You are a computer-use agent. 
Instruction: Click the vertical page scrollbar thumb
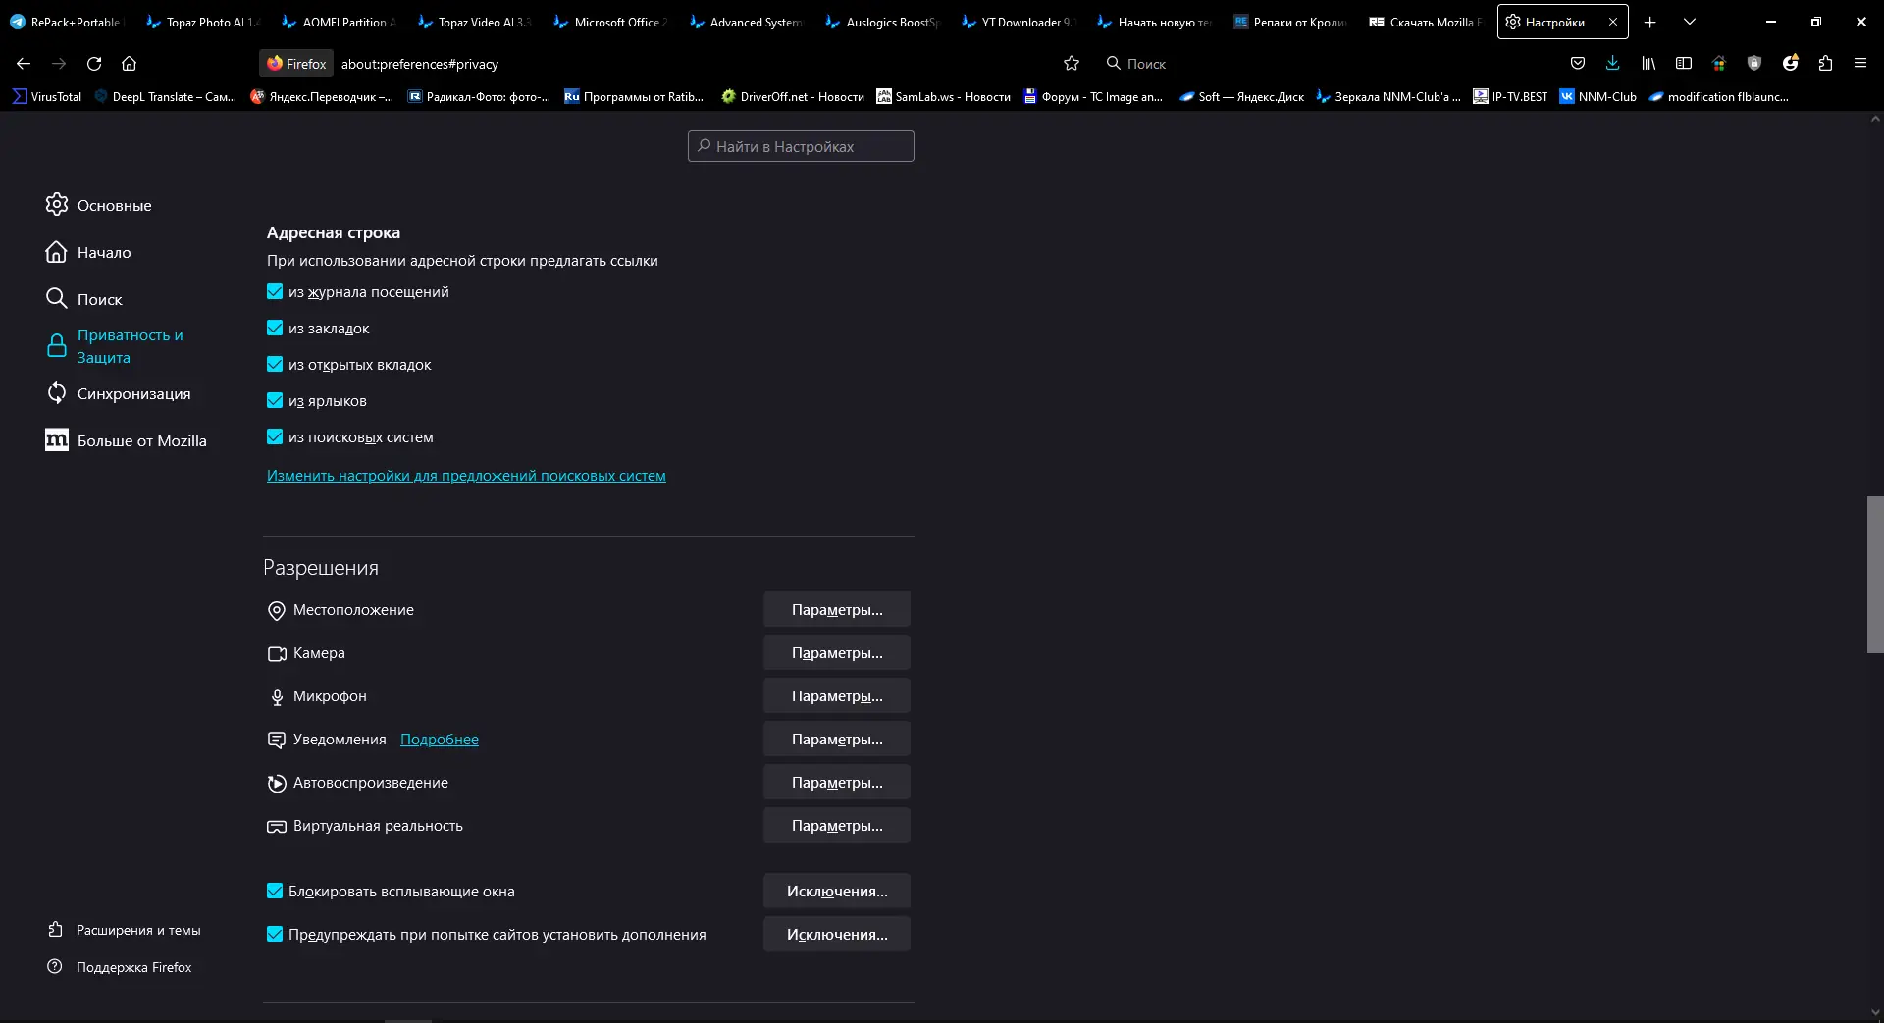pyautogui.click(x=1874, y=574)
